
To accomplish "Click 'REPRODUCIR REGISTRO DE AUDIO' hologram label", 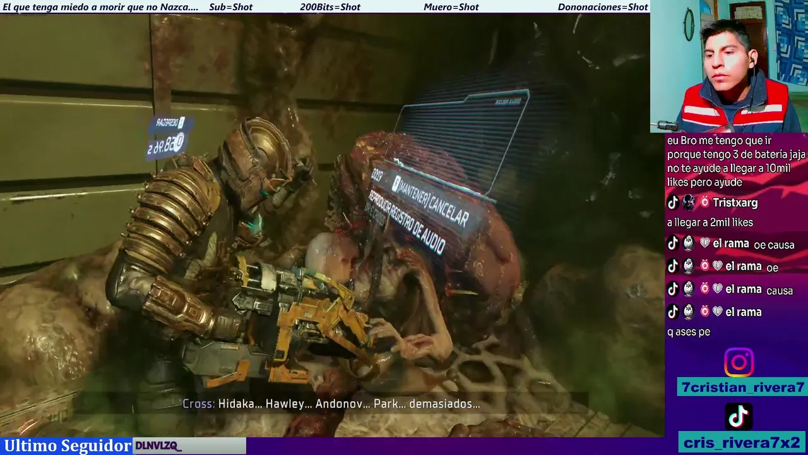I will (407, 221).
